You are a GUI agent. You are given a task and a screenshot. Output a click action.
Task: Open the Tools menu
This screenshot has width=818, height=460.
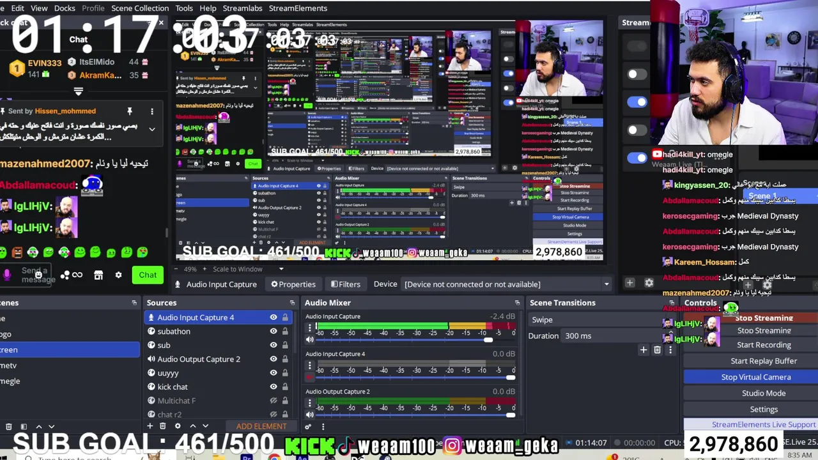(x=184, y=8)
